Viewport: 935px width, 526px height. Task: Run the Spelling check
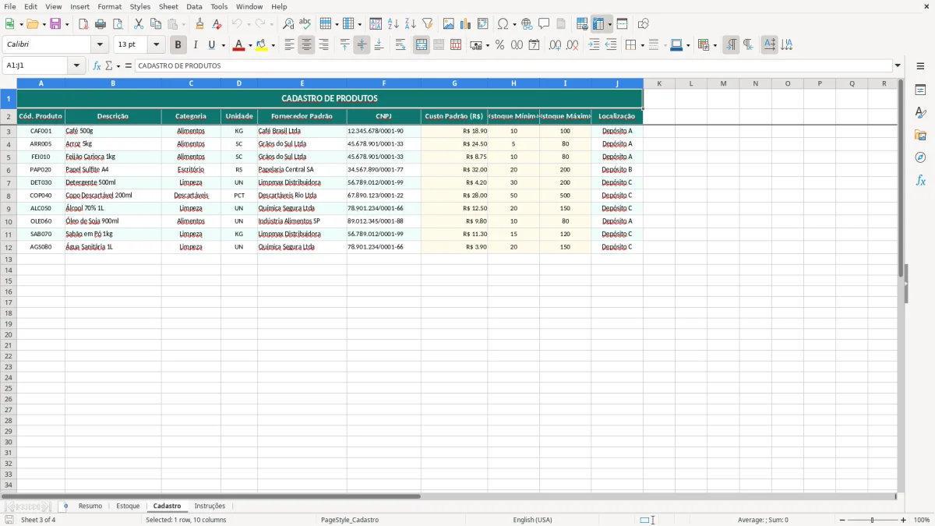pos(305,24)
